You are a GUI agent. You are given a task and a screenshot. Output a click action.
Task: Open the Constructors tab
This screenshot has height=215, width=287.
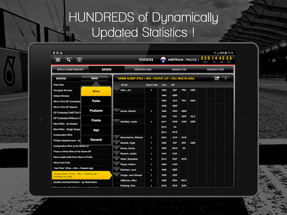pyautogui.click(x=143, y=69)
